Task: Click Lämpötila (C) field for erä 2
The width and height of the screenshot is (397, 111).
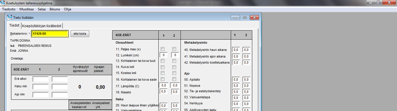Action: tap(175, 85)
